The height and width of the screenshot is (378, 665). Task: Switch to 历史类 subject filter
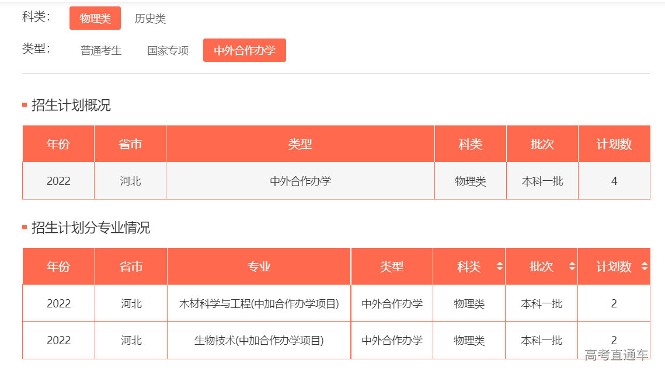[150, 19]
